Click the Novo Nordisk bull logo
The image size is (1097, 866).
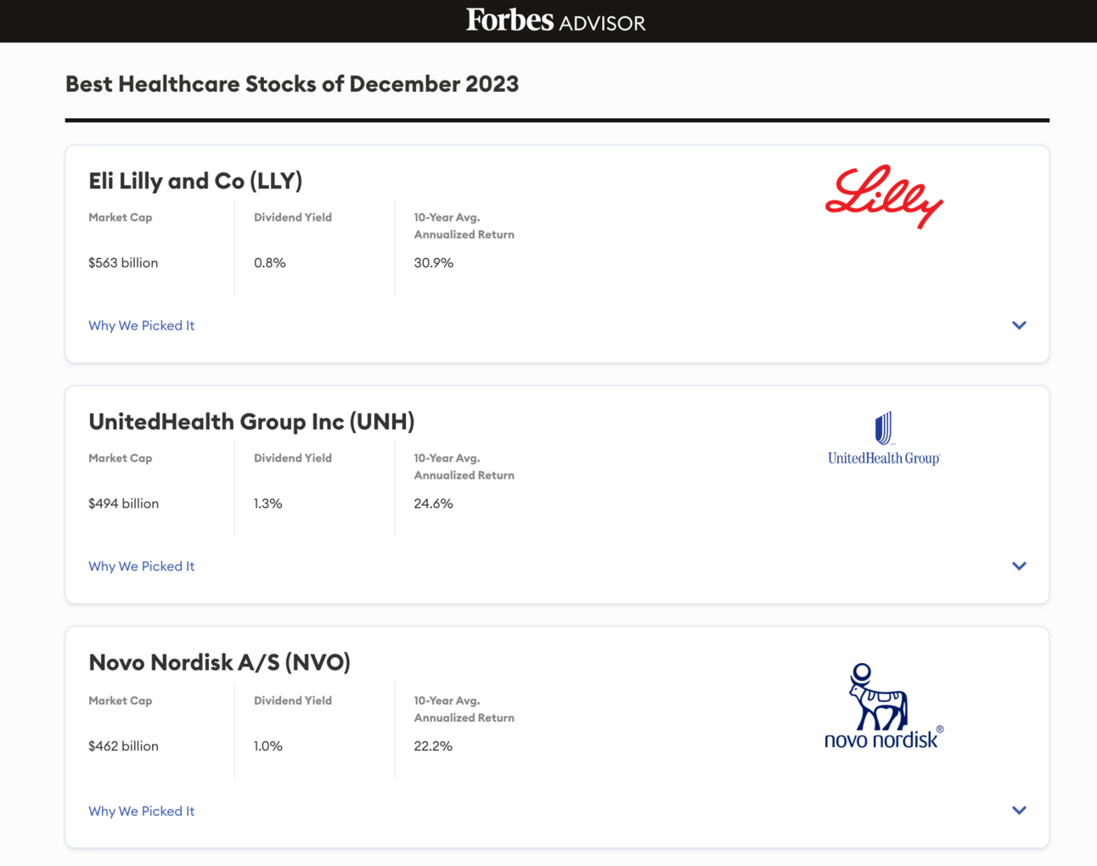[x=884, y=706]
